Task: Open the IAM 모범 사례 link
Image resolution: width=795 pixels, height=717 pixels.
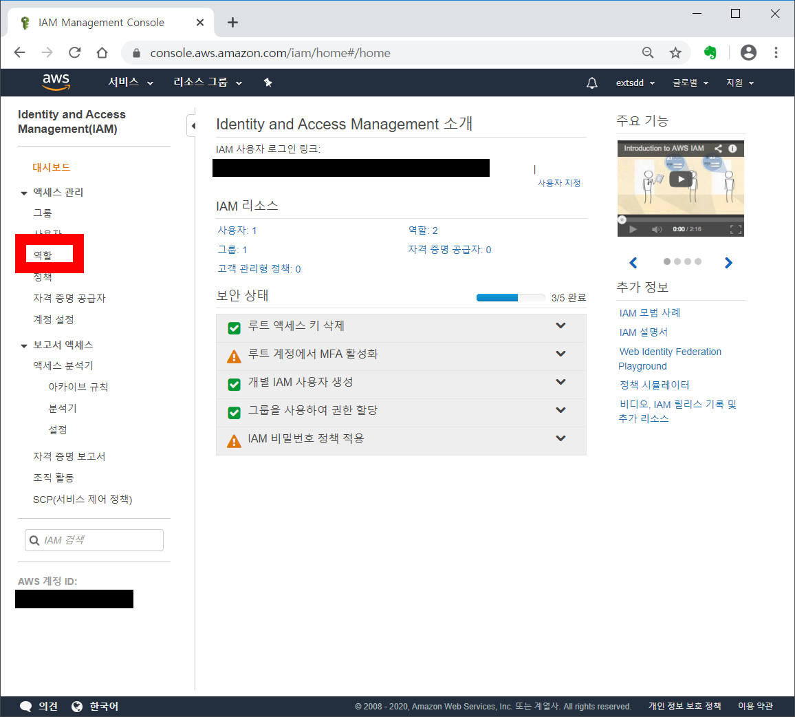Action: click(649, 313)
